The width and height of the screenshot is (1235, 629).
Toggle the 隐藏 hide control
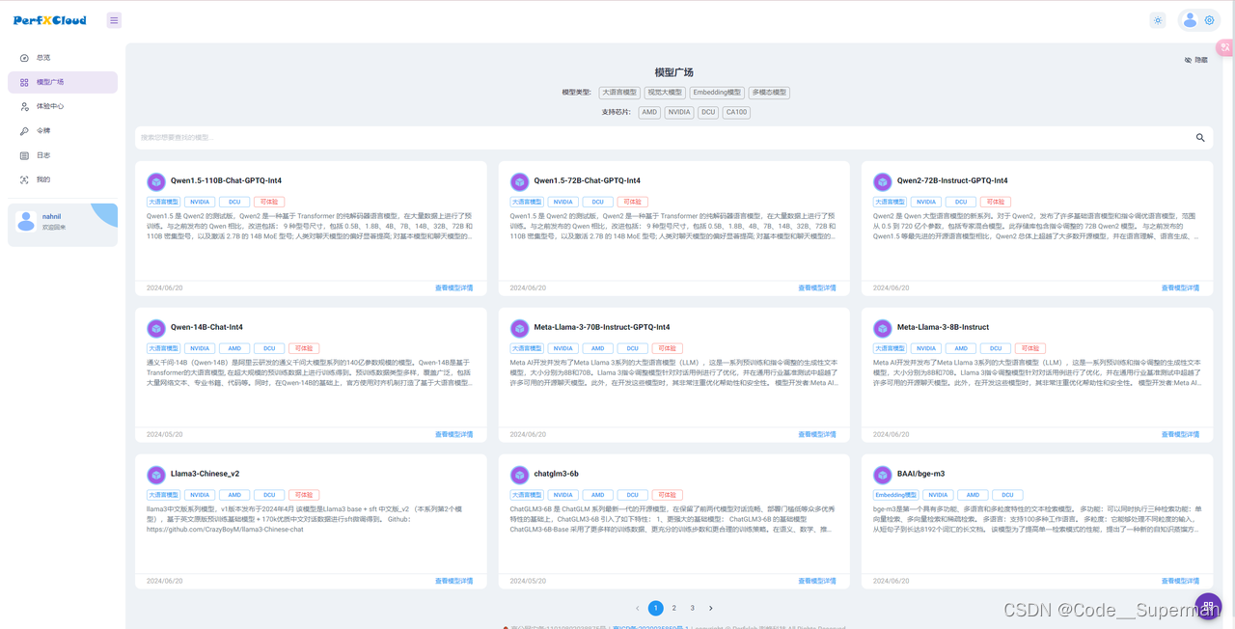coord(1196,60)
